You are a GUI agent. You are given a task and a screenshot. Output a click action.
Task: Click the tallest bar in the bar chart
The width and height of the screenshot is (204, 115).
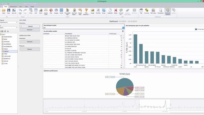(x=135, y=49)
